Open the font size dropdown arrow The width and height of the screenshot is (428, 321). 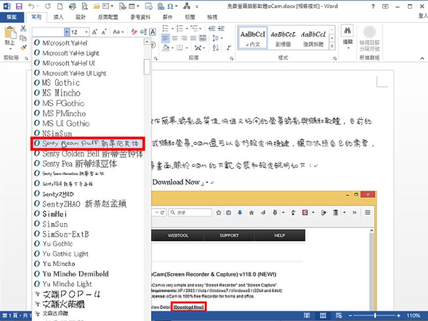click(x=86, y=32)
